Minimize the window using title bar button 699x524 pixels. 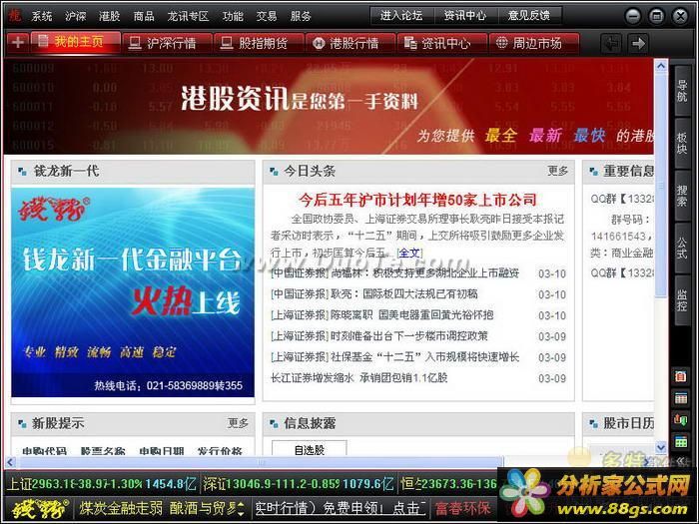(x=632, y=17)
